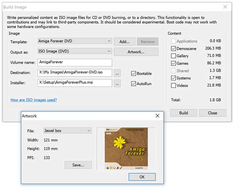Open the Artwork... button in Build Image
The height and width of the screenshot is (188, 234).
[136, 52]
